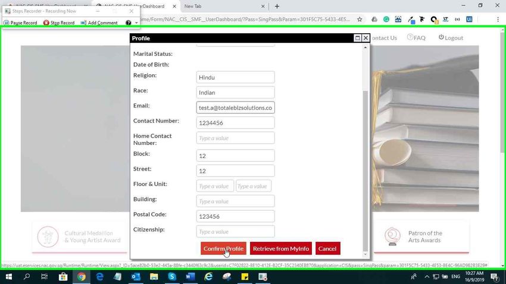Click the Chrome taskbar icon
Viewport: 506px width, 284px height.
[82, 277]
